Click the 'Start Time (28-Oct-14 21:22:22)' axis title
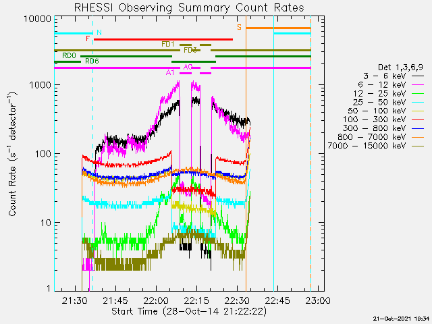The image size is (432, 324). coord(189,311)
